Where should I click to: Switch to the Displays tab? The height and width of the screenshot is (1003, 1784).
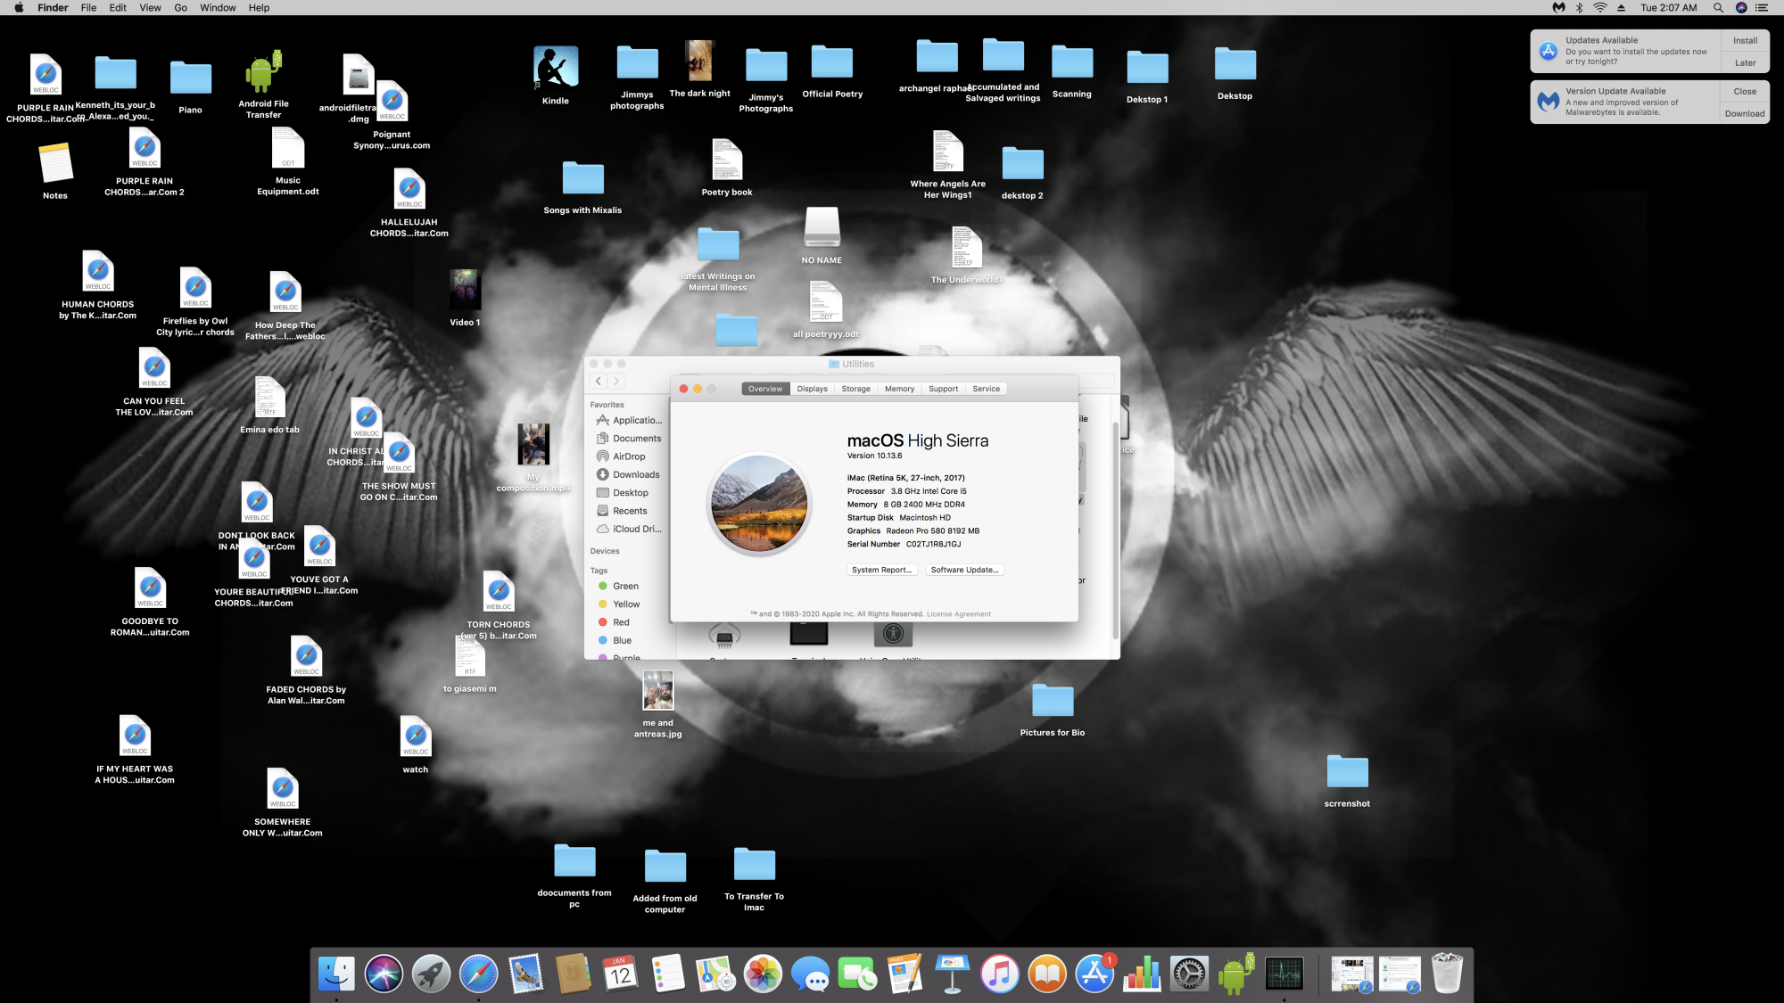(x=812, y=389)
